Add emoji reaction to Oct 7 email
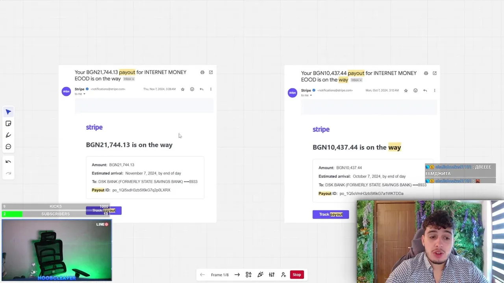Image resolution: width=504 pixels, height=283 pixels. click(x=415, y=90)
